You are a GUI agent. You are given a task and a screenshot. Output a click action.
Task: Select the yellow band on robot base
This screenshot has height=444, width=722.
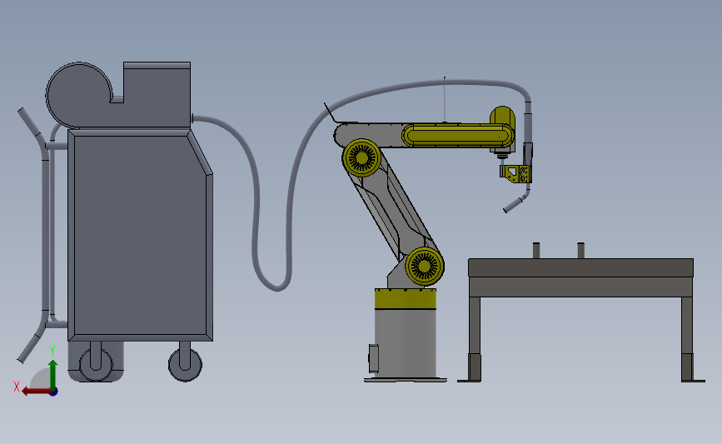point(406,298)
